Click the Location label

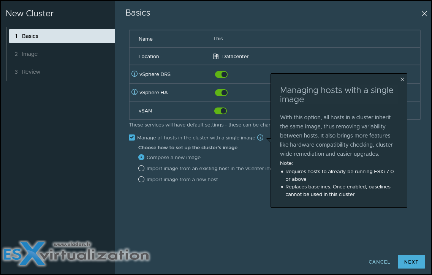tap(149, 57)
